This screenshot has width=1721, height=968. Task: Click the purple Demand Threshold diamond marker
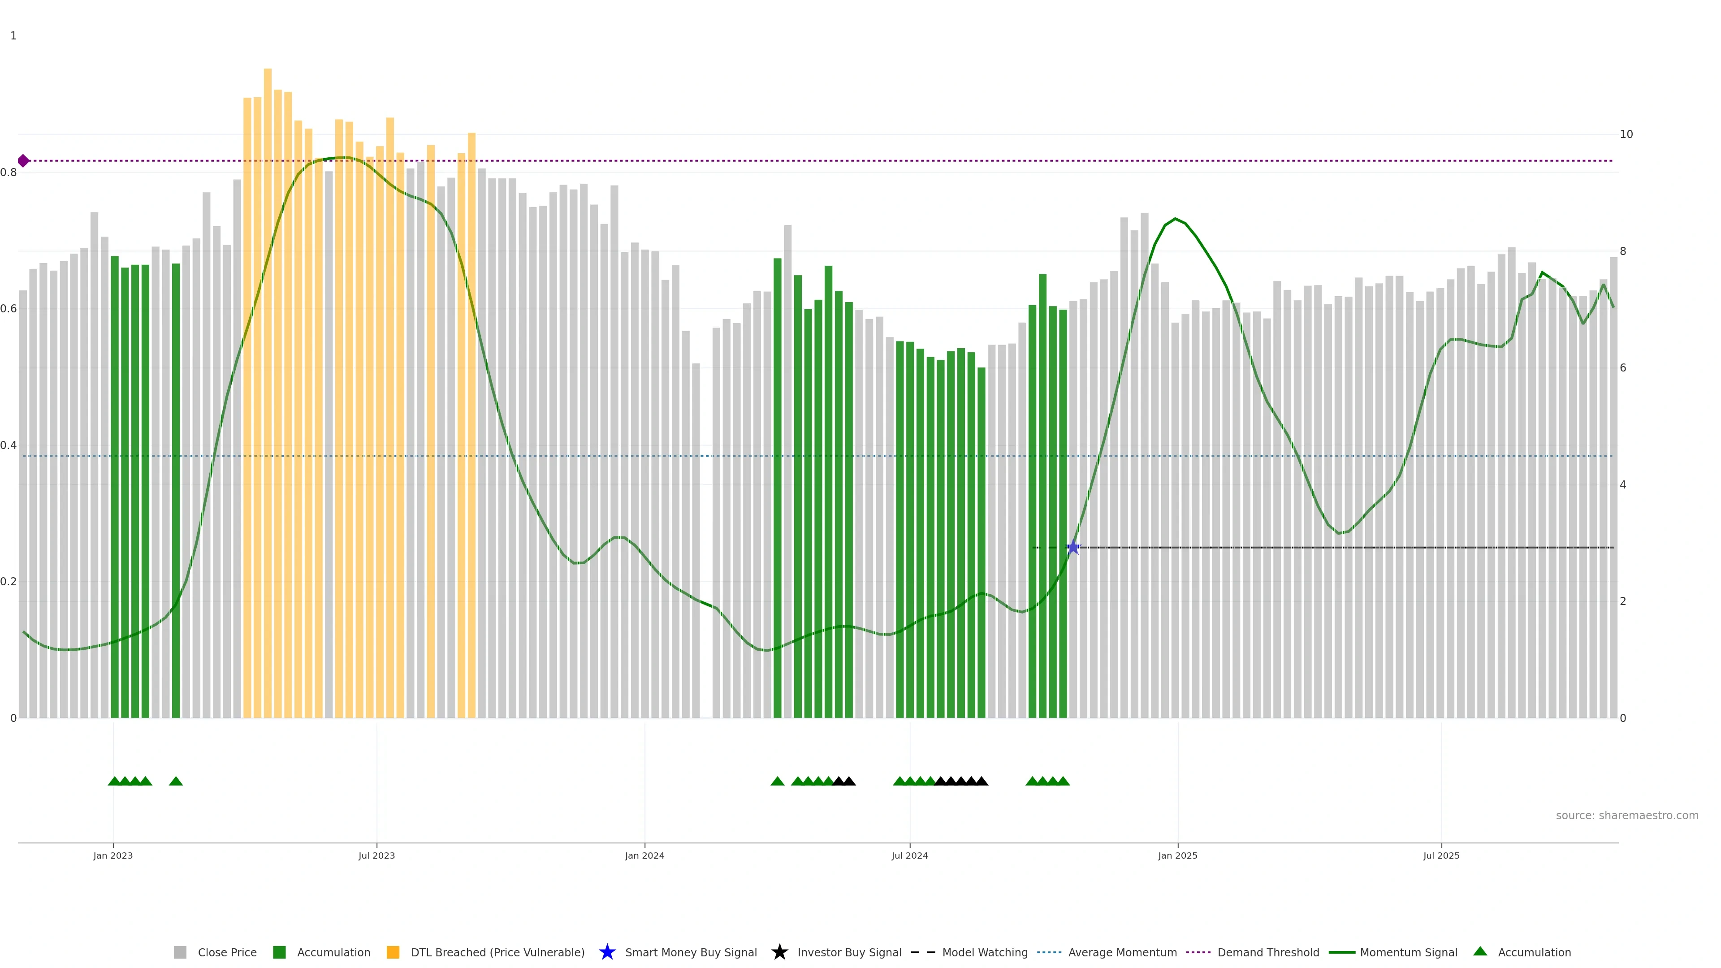(x=23, y=160)
